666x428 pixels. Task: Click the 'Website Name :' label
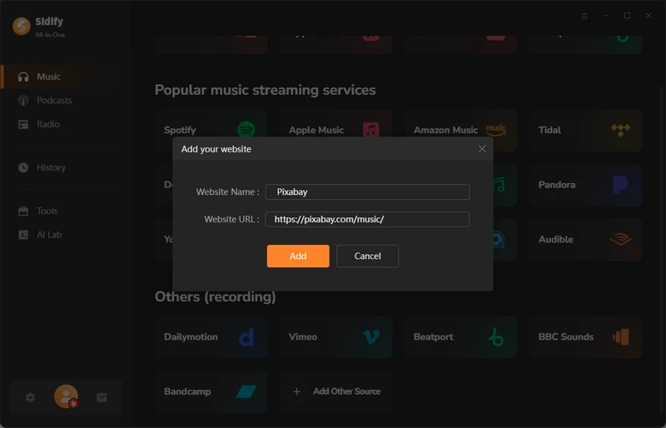click(x=227, y=192)
